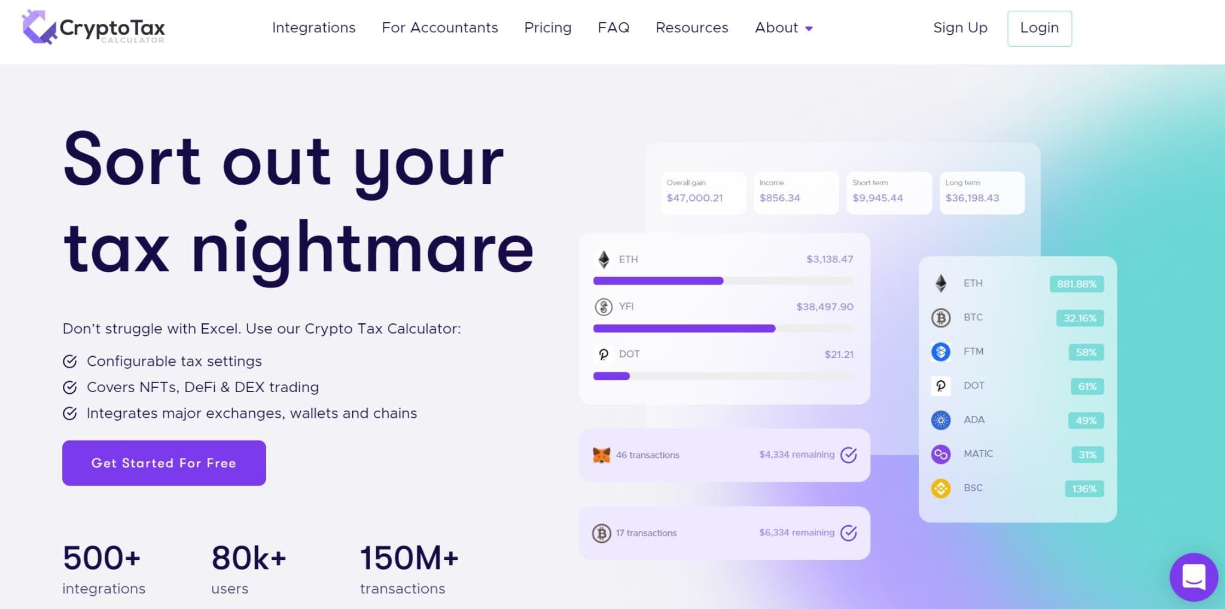
Task: Click the Overall gain $47,000.21 card
Action: [x=703, y=192]
